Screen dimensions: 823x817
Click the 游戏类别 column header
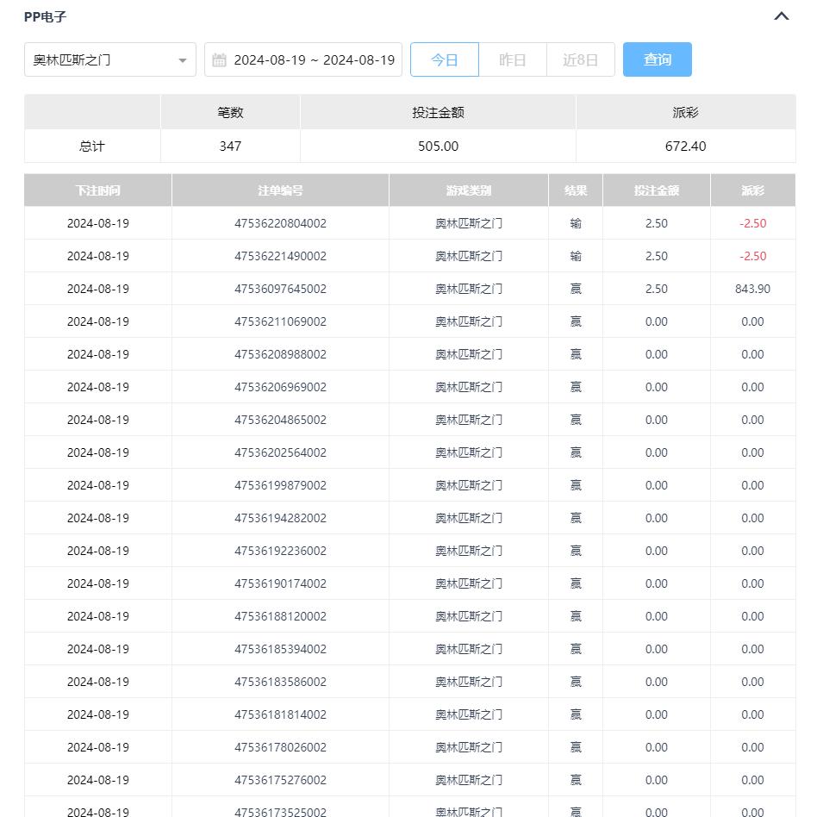coord(468,190)
